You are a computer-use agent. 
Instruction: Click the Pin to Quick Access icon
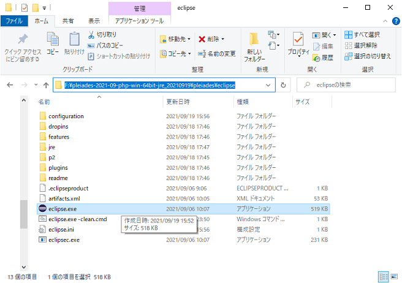tap(23, 39)
